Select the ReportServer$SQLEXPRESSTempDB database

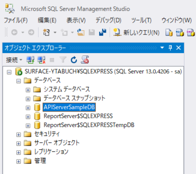pos(89,125)
